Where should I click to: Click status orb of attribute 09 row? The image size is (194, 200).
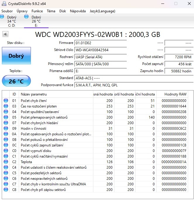[6, 128]
